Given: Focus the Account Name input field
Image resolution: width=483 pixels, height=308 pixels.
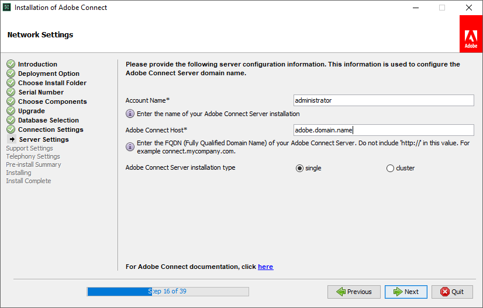Looking at the screenshot, I should (x=384, y=100).
